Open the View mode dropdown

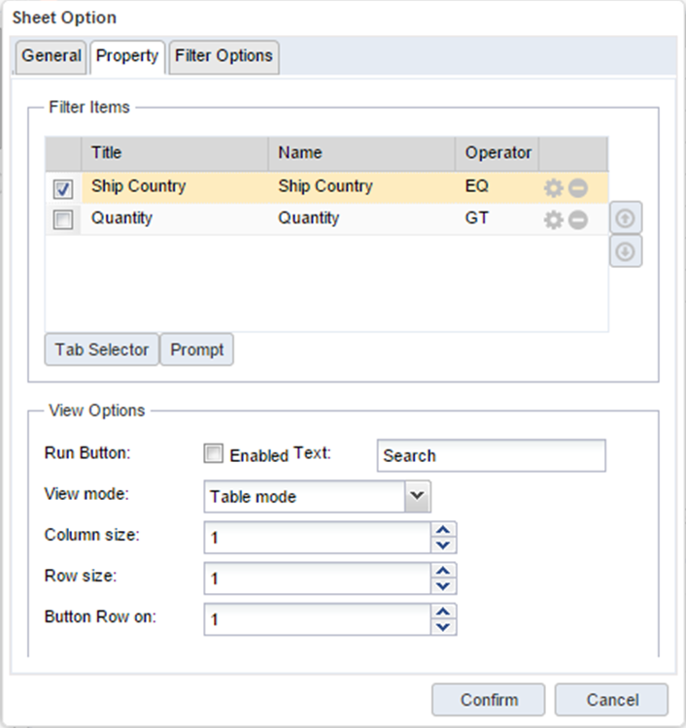pyautogui.click(x=417, y=496)
